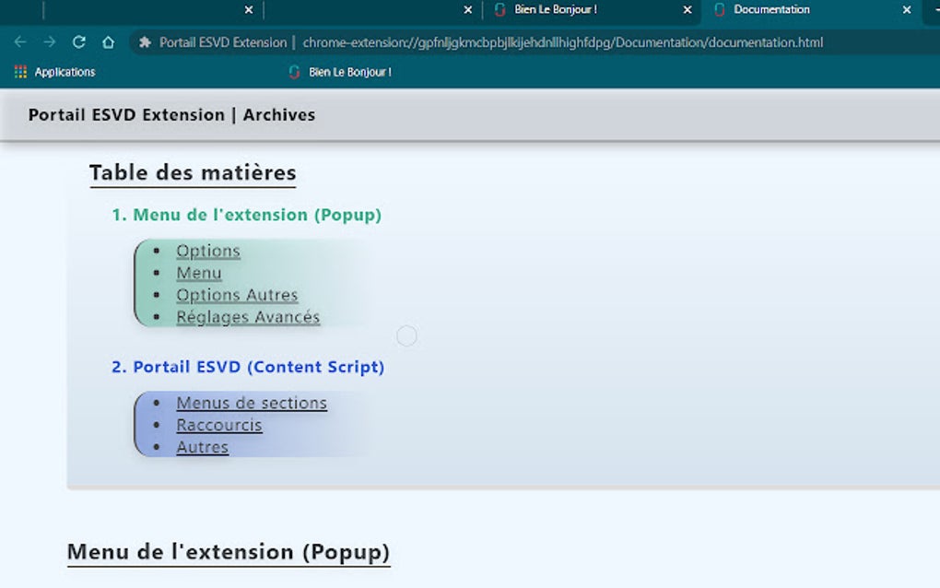Open the browser home page icon
The height and width of the screenshot is (588, 940).
(x=108, y=42)
